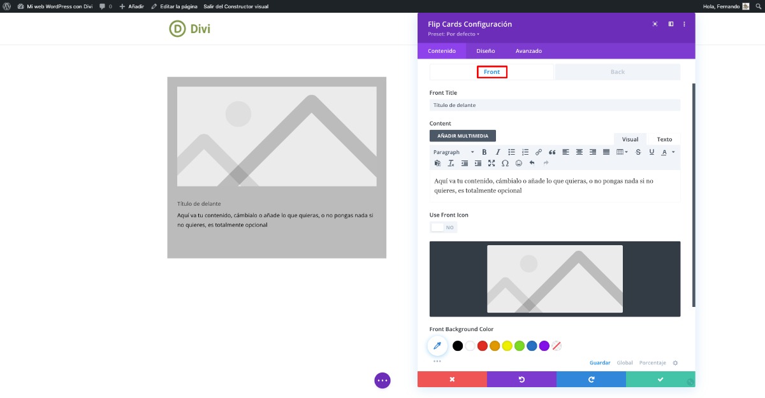This screenshot has height=398, width=765.
Task: Enable fullscreen editor mode
Action: tap(492, 163)
